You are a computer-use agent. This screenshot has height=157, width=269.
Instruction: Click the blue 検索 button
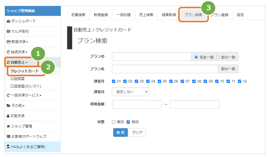(120, 132)
